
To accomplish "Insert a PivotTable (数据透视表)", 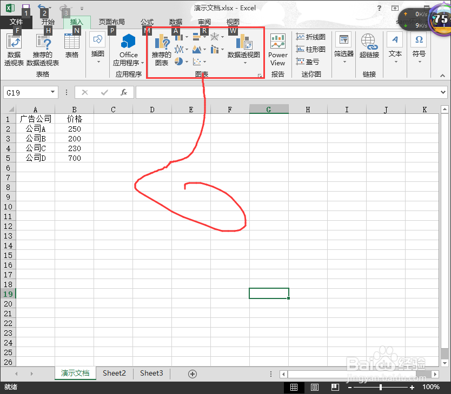I will click(x=14, y=50).
